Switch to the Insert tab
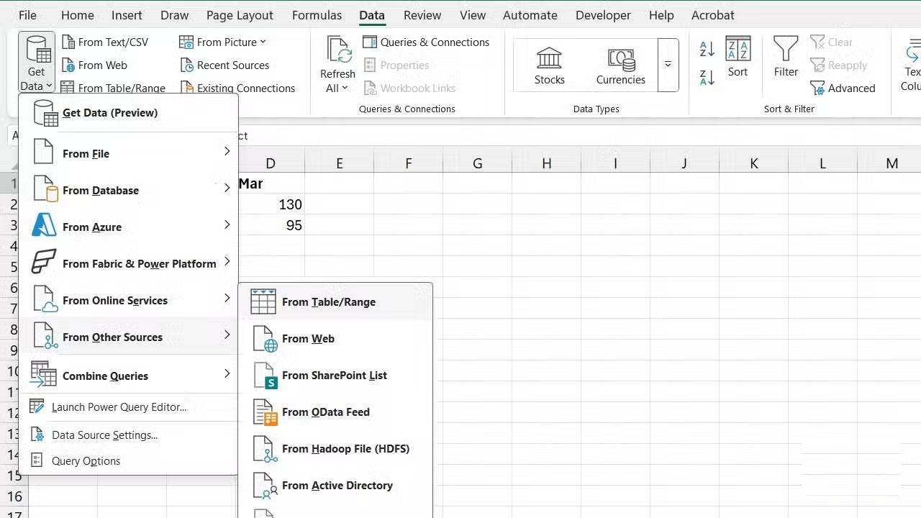 pos(127,15)
